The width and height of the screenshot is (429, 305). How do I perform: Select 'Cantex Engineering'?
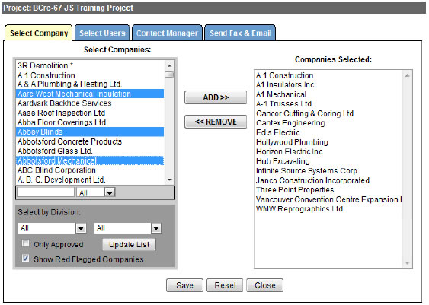tap(328, 123)
